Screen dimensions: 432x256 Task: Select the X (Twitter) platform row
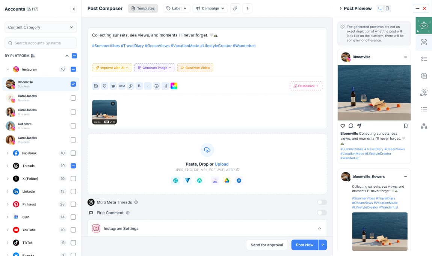coord(41,179)
